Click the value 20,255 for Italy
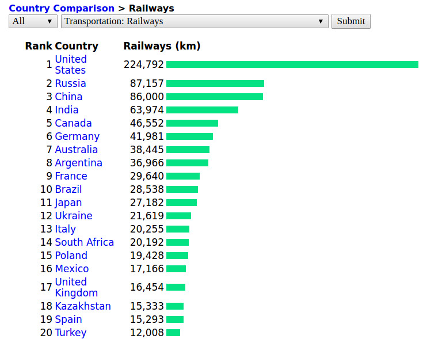The image size is (423, 339). point(147,228)
